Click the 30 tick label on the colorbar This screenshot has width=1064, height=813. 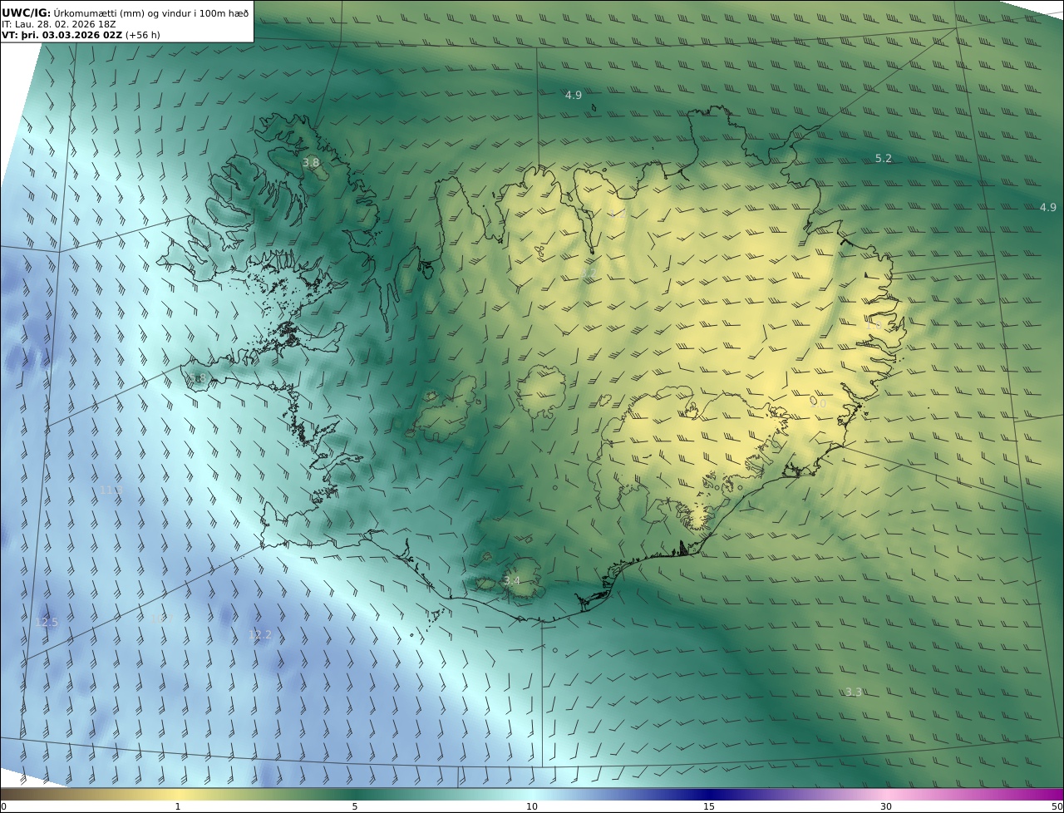[886, 806]
